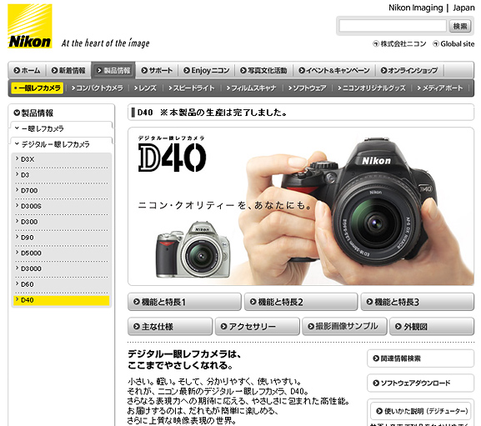Open the Global site link
Image resolution: width=481 pixels, height=426 pixels.
pos(453,44)
